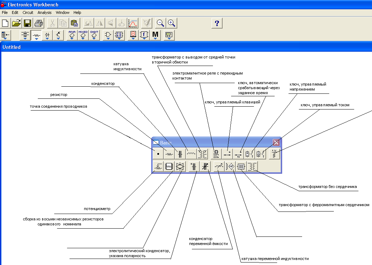Save the circuit with floppy icon

(x=27, y=23)
